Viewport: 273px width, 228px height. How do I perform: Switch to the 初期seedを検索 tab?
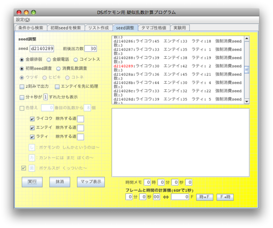(66, 28)
